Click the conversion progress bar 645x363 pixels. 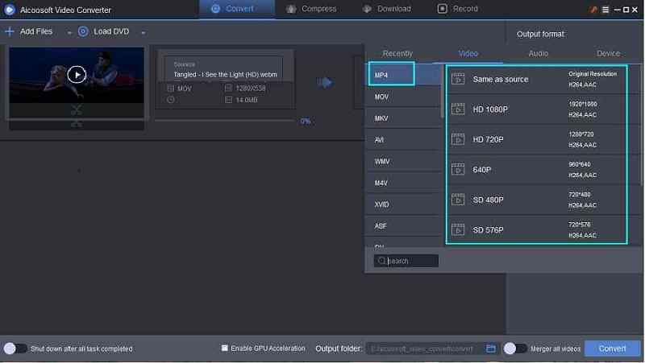[x=226, y=120]
